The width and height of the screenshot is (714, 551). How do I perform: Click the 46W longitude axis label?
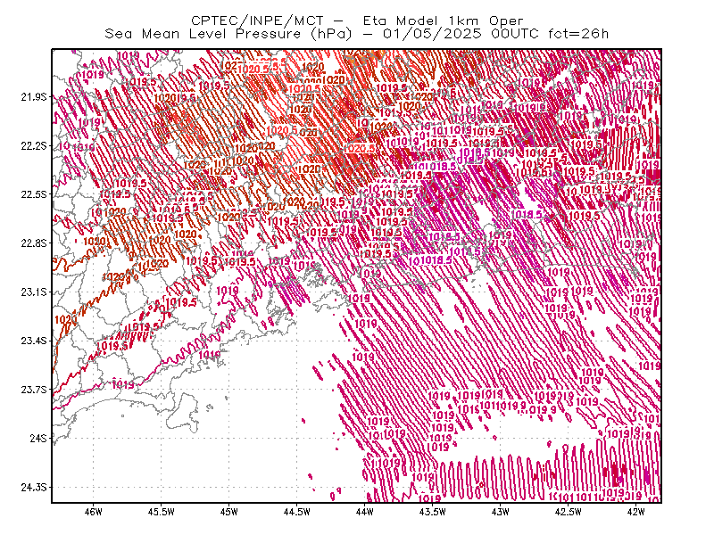[x=94, y=512]
